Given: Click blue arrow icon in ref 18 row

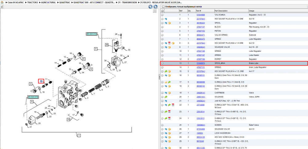Looking at the screenshot, I should [166, 86].
